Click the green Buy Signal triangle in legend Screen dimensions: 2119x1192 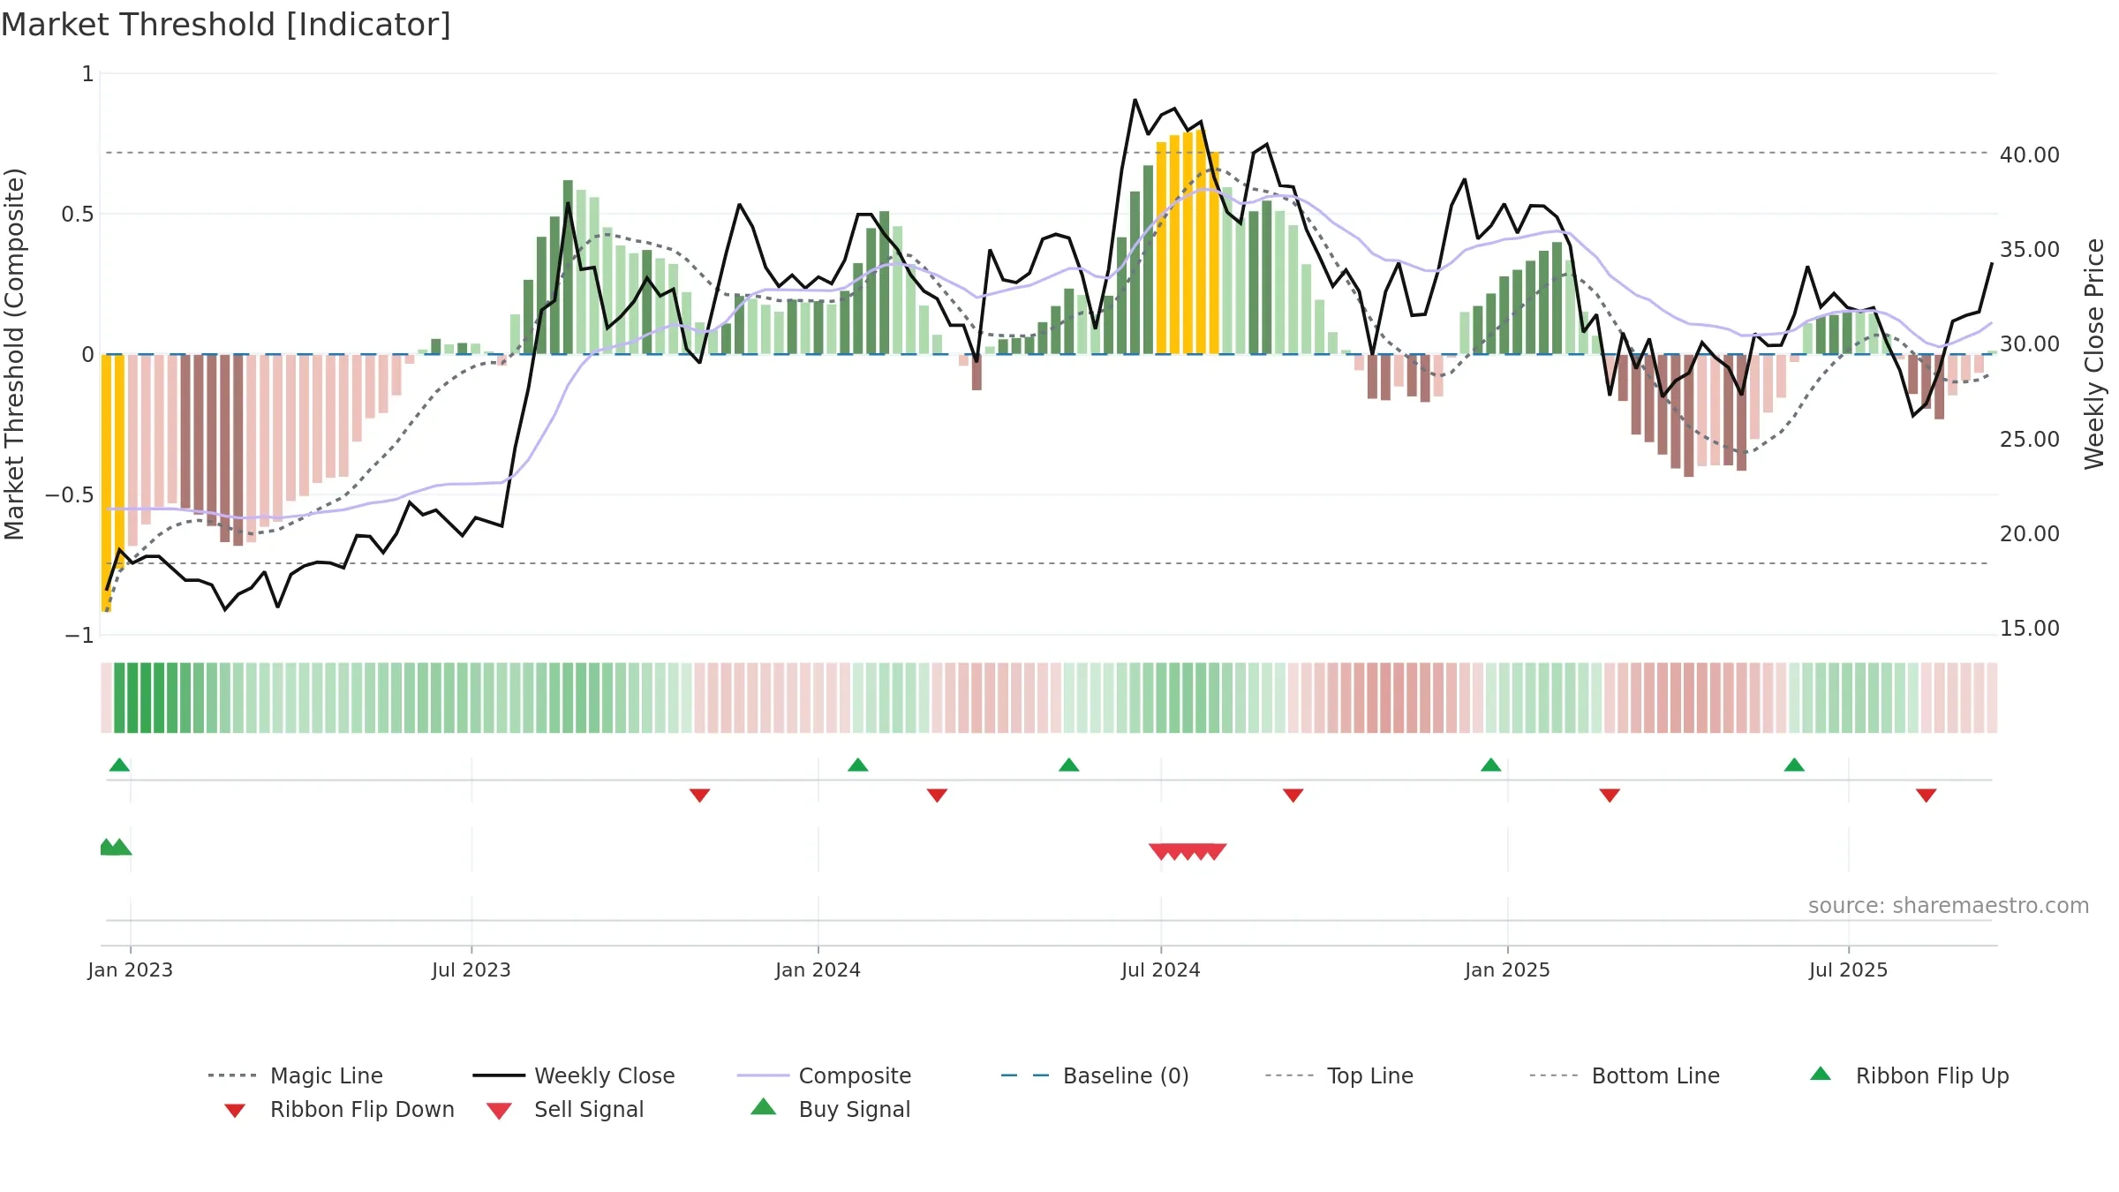tap(764, 1106)
